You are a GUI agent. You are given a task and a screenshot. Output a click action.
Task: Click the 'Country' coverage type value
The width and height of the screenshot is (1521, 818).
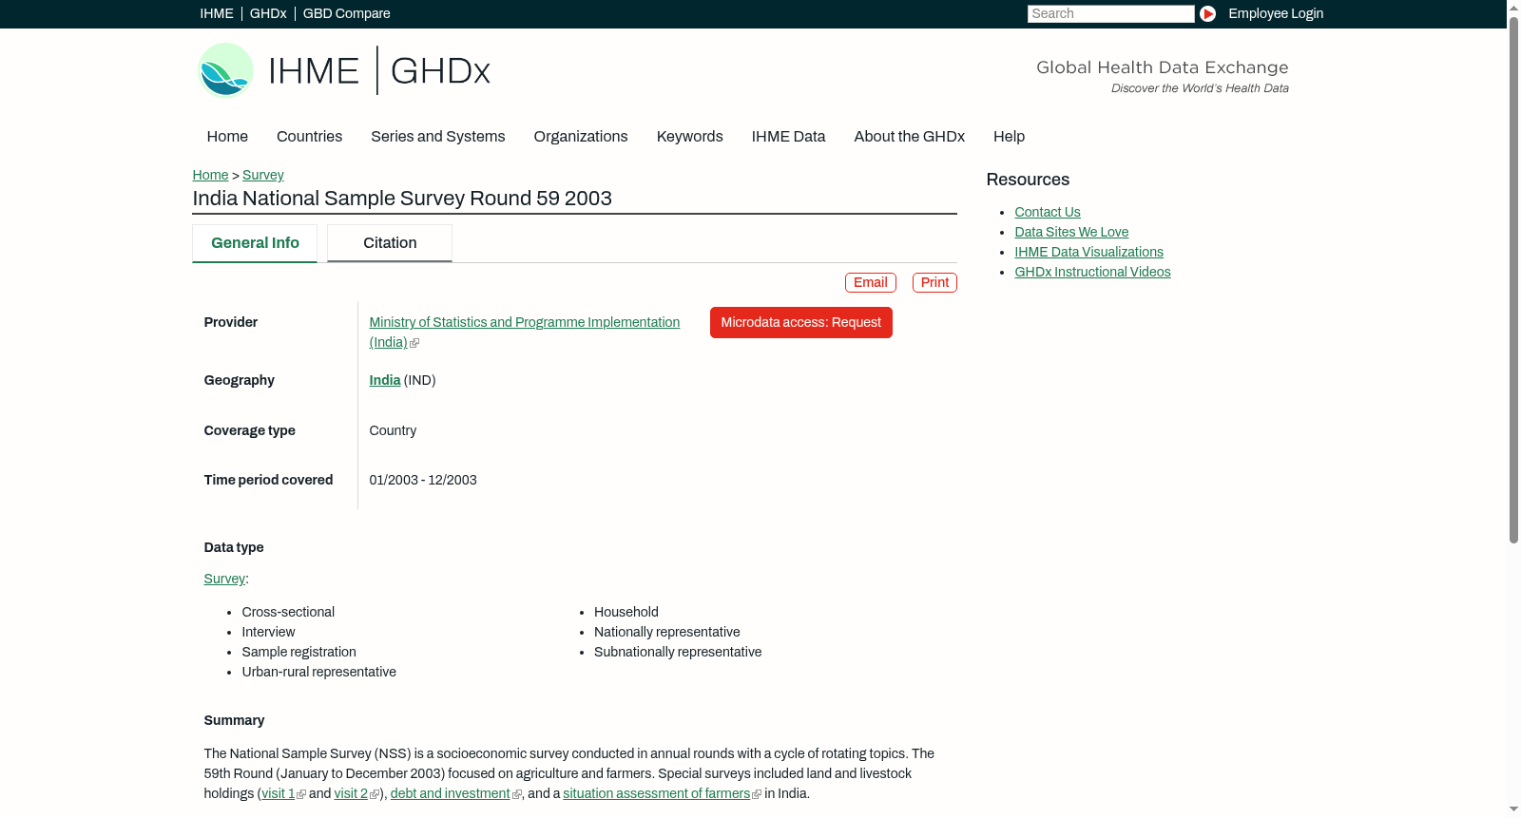point(393,430)
